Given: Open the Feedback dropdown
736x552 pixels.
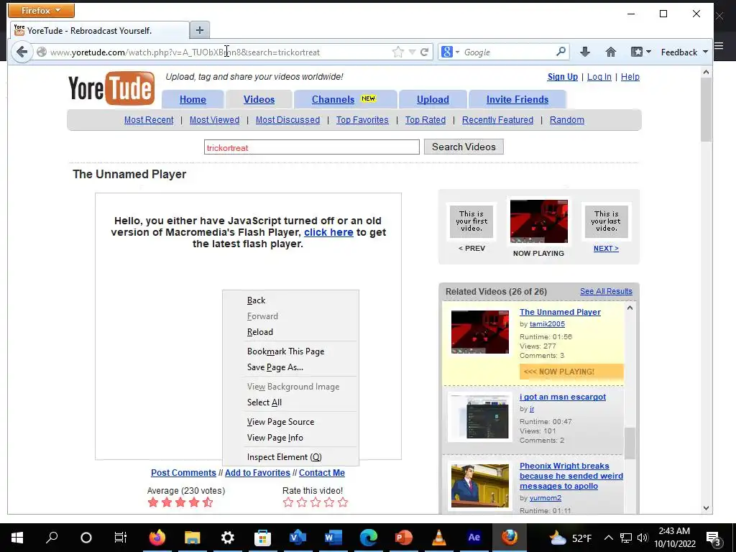Looking at the screenshot, I should (684, 52).
